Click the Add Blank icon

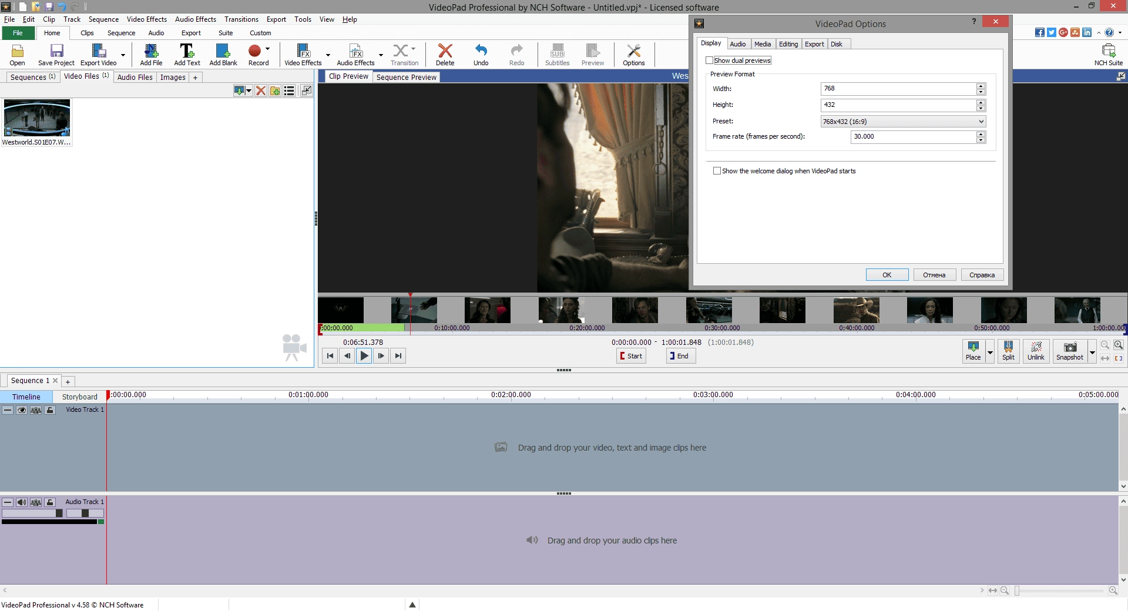(223, 55)
